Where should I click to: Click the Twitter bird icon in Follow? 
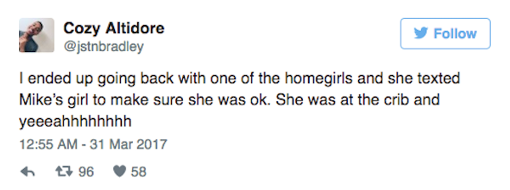tap(421, 33)
